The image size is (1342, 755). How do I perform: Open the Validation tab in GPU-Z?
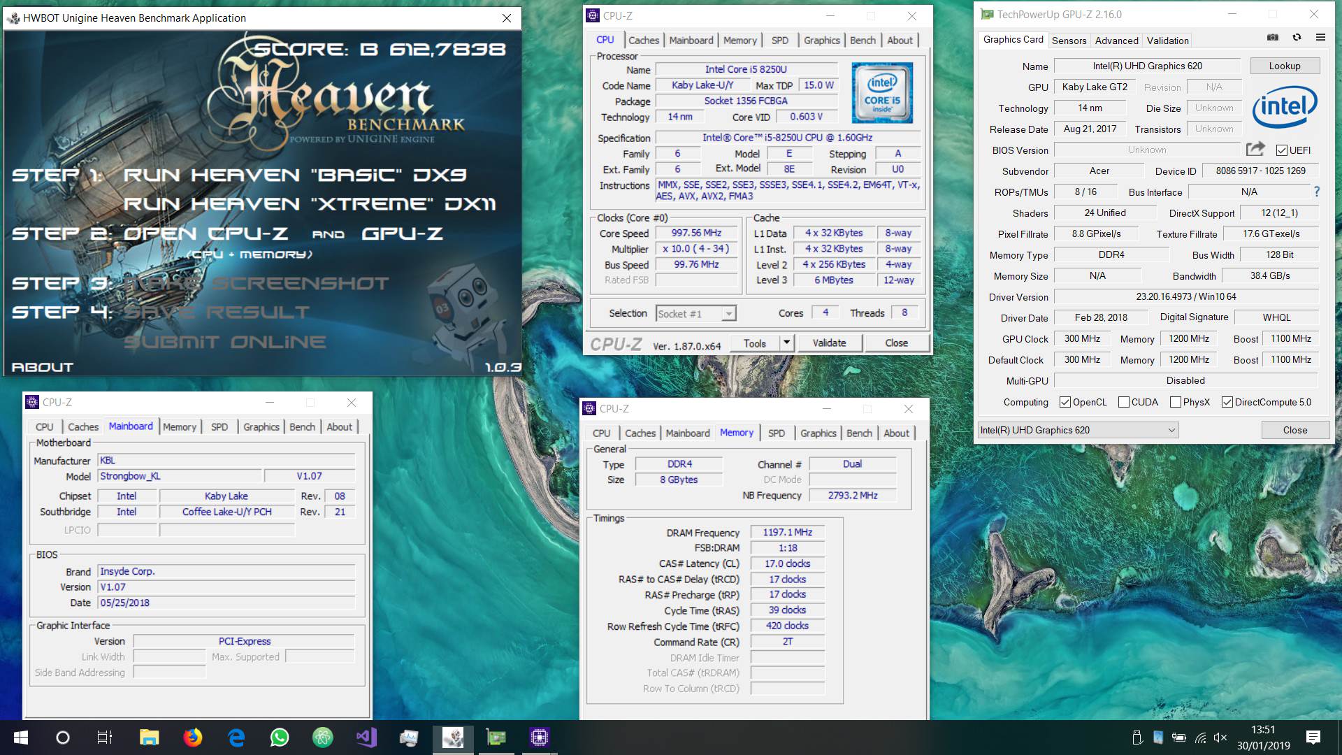click(1167, 41)
